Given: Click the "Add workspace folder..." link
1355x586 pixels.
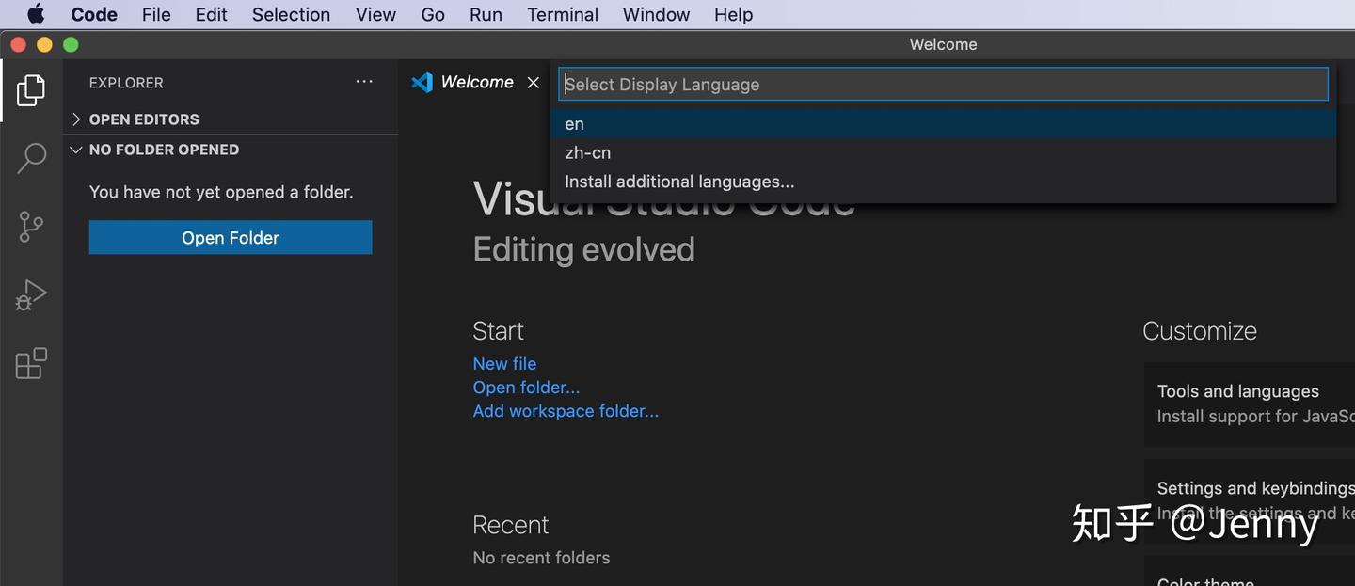Looking at the screenshot, I should [566, 411].
